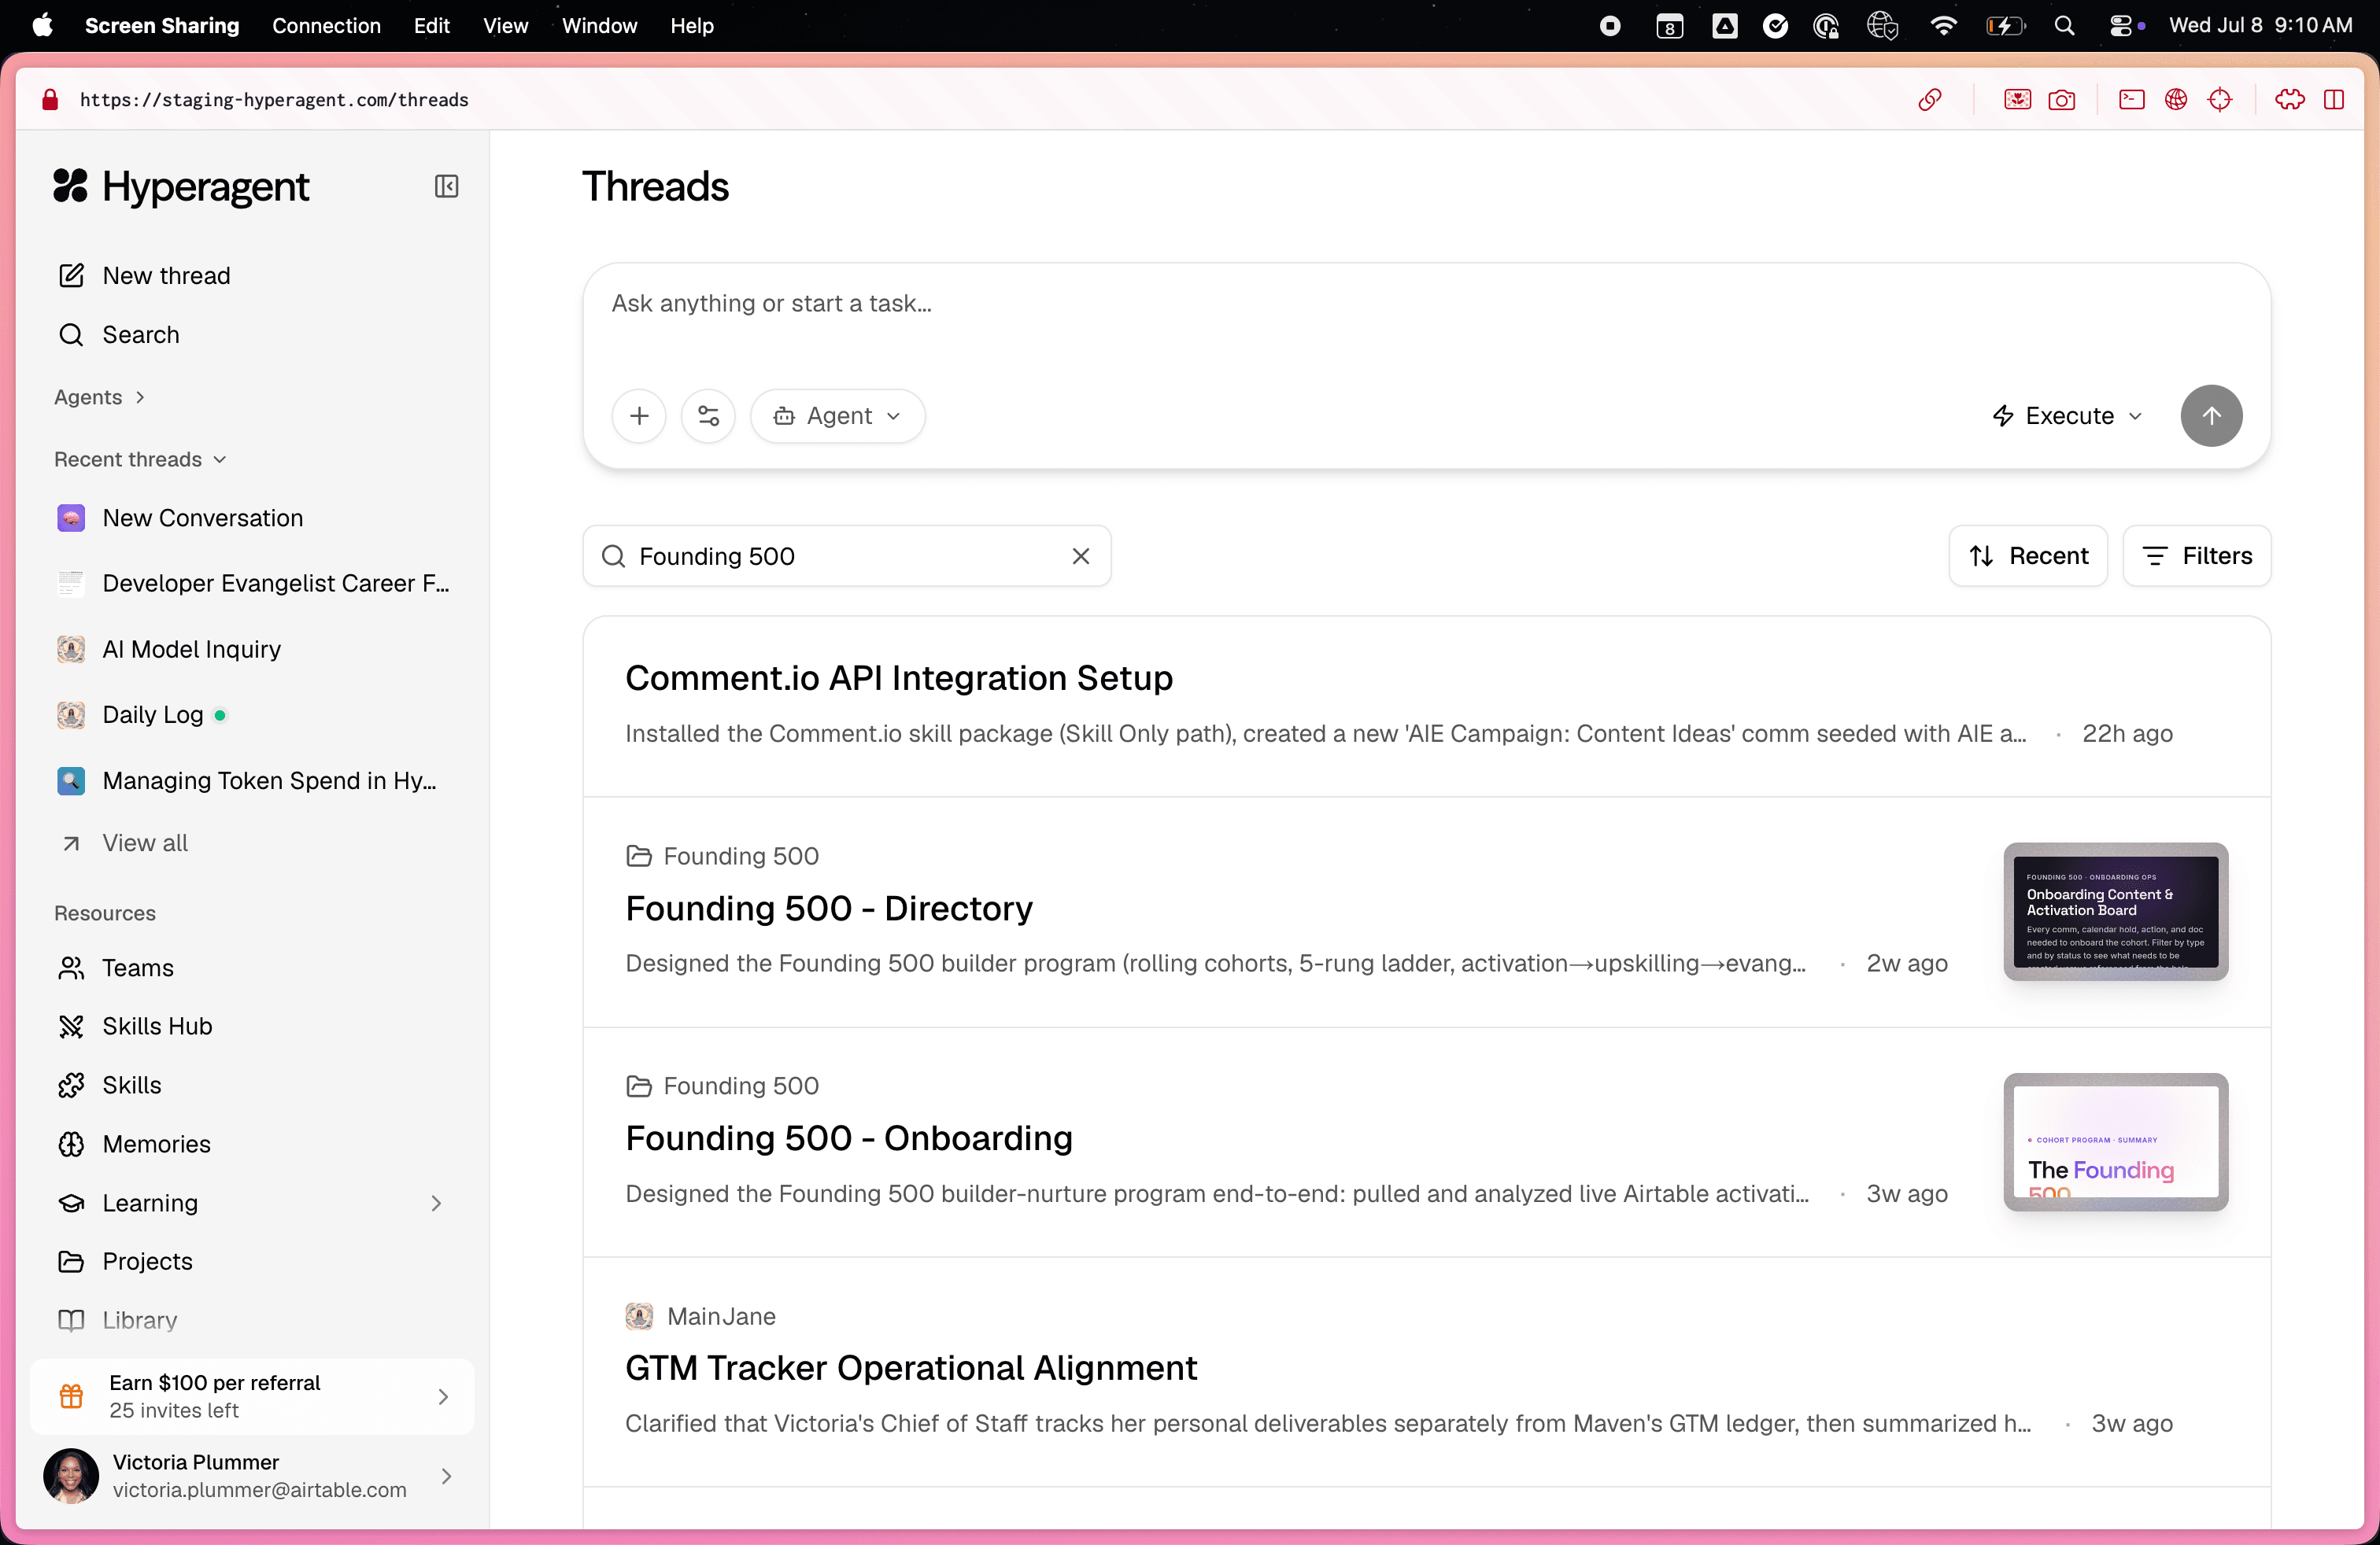Open the prompt settings sliders icon
Viewport: 2380px width, 1545px height.
point(708,415)
